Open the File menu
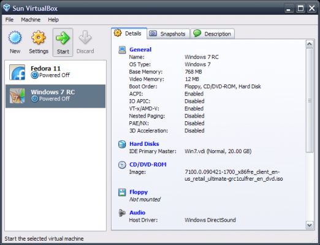Screen dimensions: 320x245 pos(9,20)
